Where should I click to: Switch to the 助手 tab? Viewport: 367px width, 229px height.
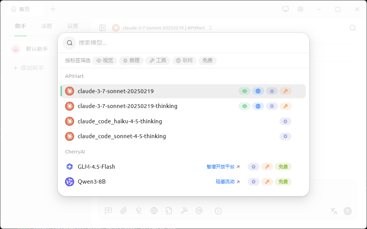(21, 26)
